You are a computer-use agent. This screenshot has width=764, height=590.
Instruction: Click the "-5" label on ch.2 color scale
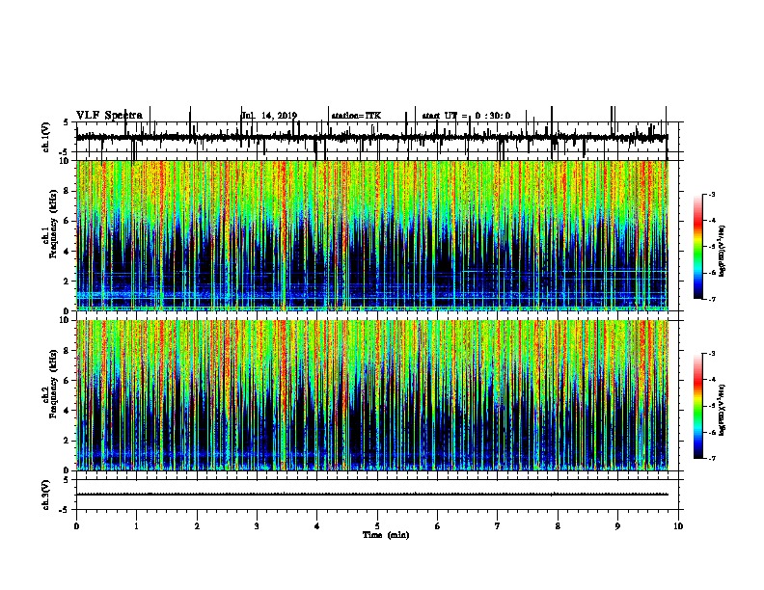click(712, 406)
